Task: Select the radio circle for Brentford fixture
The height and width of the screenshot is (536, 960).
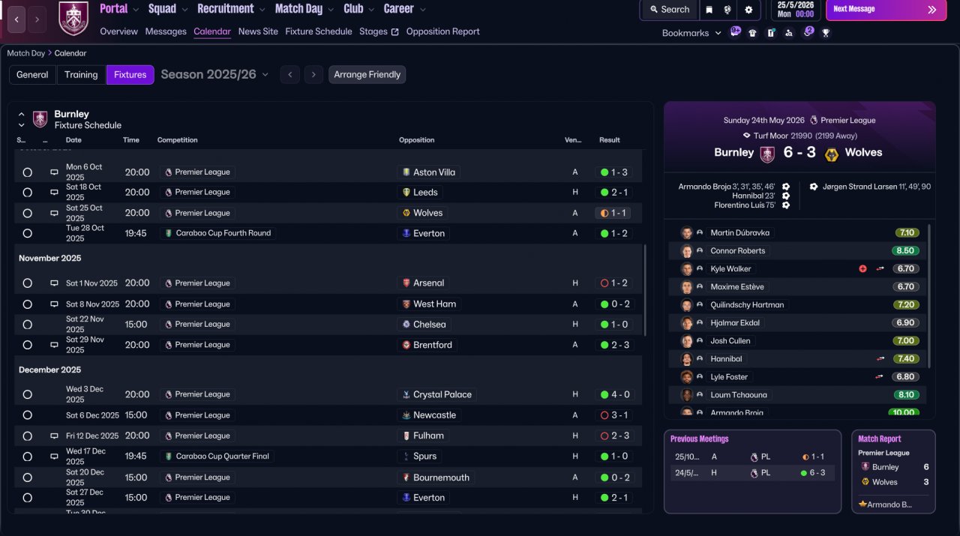Action: pos(27,346)
